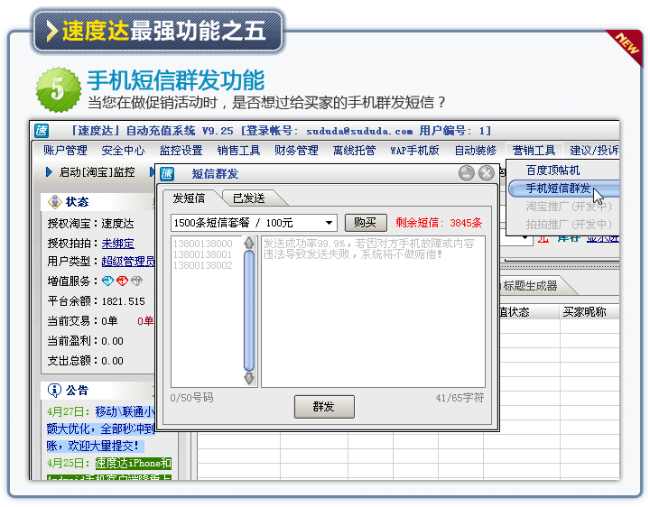The height and width of the screenshot is (507, 650).
Task: Click the phone list scroll down arrow
Action: click(249, 378)
